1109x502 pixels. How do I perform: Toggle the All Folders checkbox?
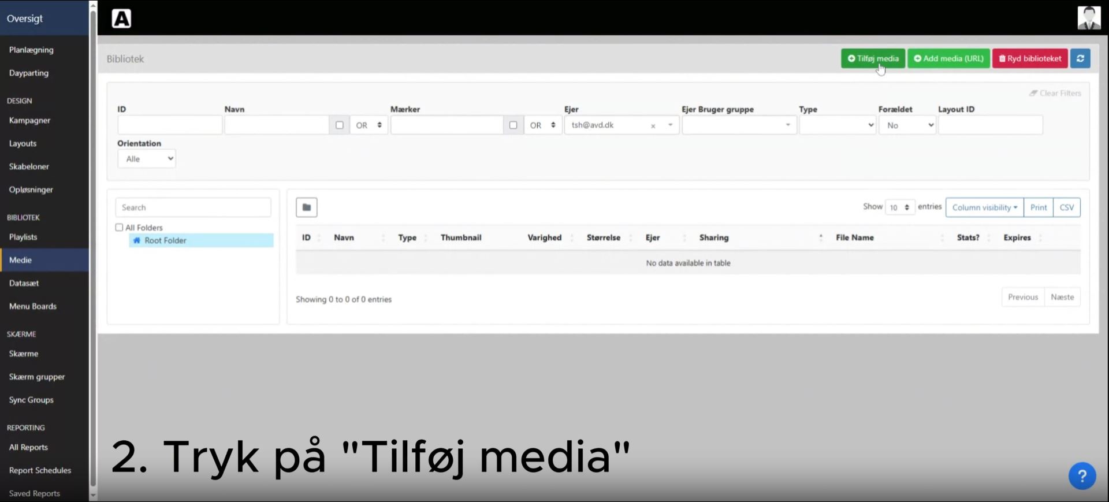[120, 228]
